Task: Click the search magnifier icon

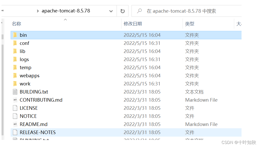Action: [139, 11]
